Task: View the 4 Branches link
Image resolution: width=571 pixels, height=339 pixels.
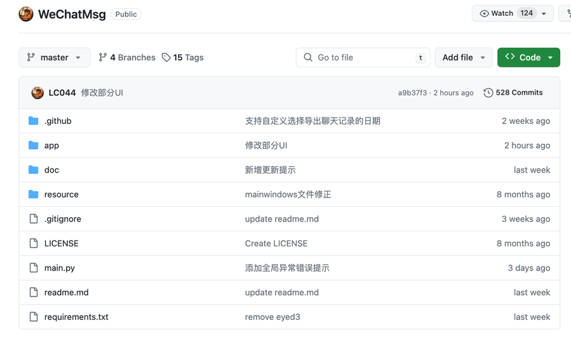Action: [127, 58]
